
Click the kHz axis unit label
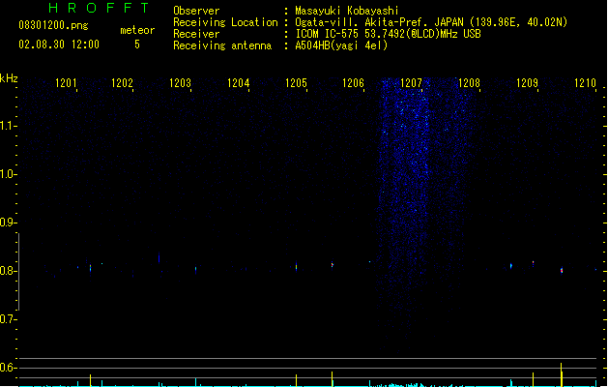point(9,78)
